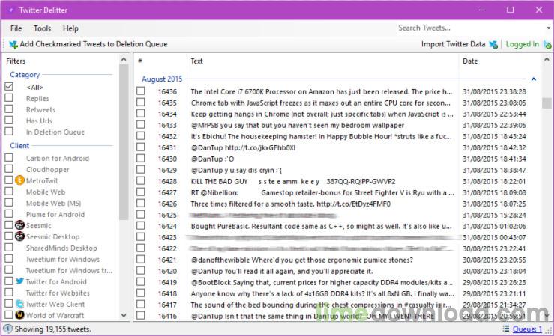This screenshot has width=554, height=336.
Task: Click the Twitter for Android bird icon
Action: [x=20, y=281]
